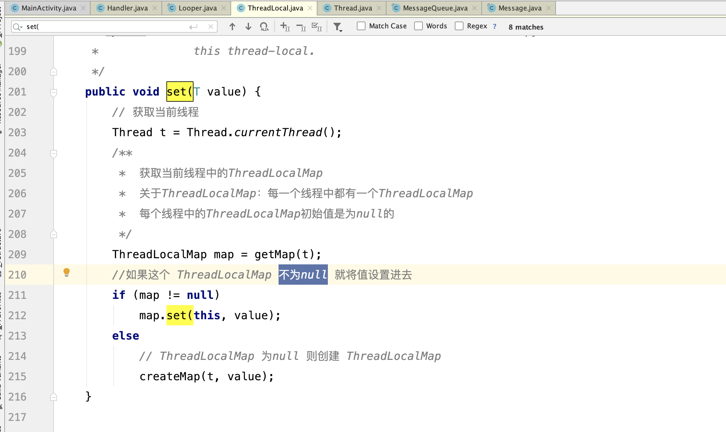Switch to Looper.java tab
Viewport: 726px width, 432px height.
(197, 8)
